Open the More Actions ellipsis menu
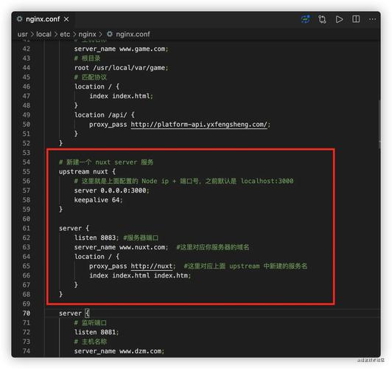This screenshot has height=369, width=392. pyautogui.click(x=373, y=19)
